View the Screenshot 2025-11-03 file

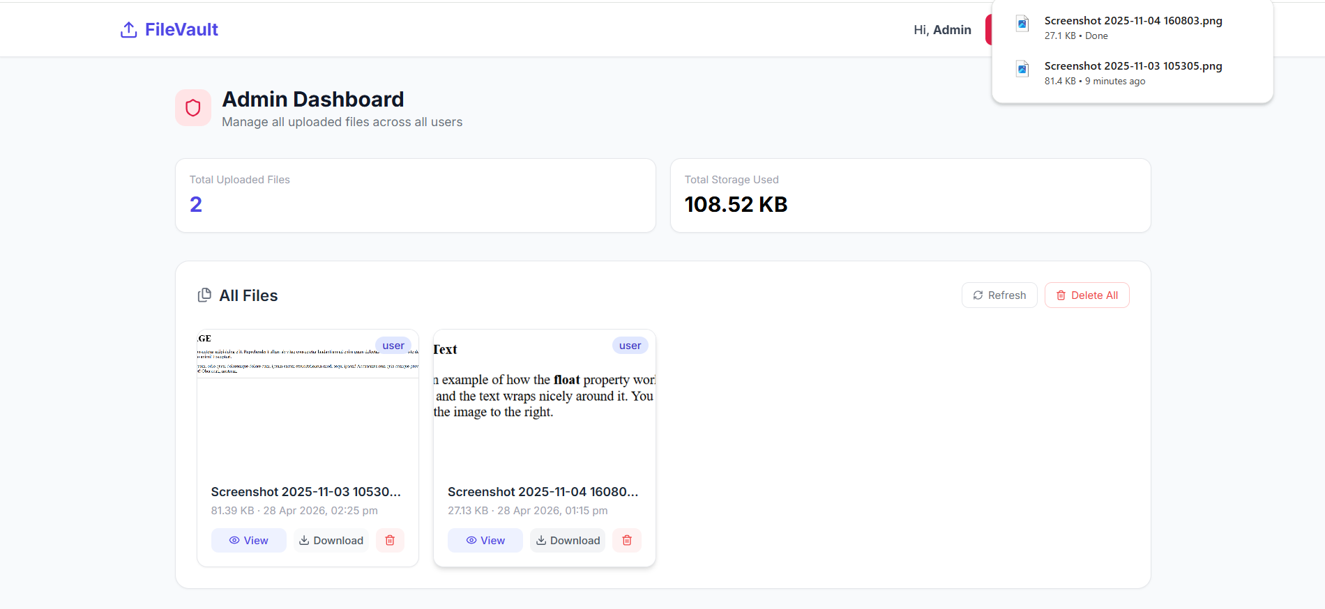point(248,541)
